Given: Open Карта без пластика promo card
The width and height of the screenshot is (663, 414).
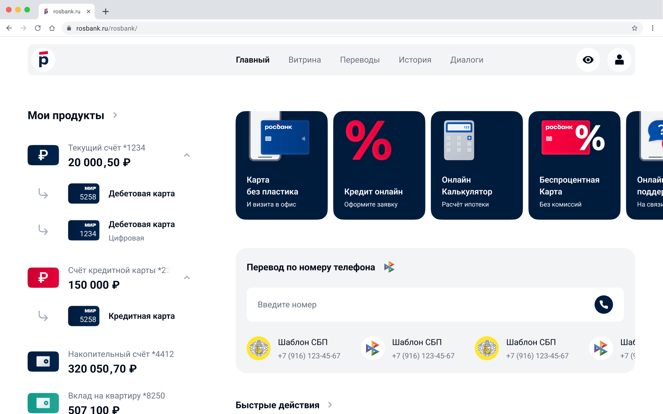Looking at the screenshot, I should pos(281,165).
